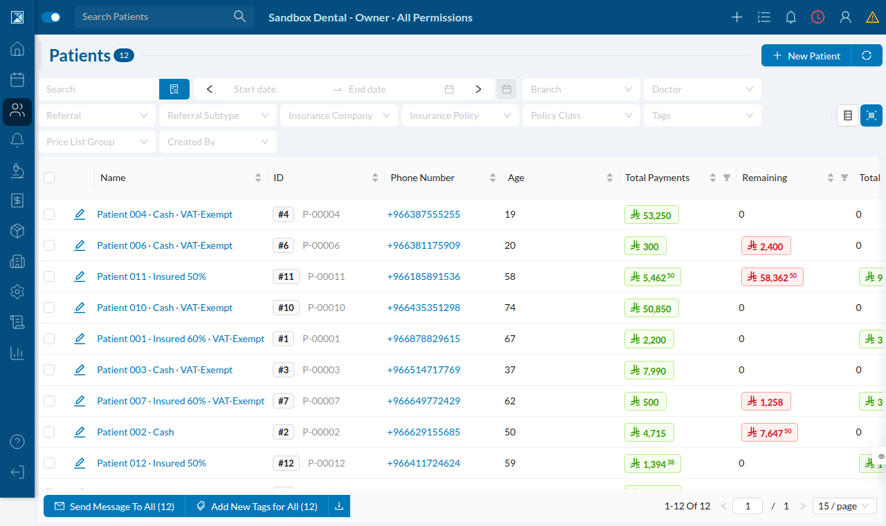Open the task list icon in top bar

coord(764,17)
